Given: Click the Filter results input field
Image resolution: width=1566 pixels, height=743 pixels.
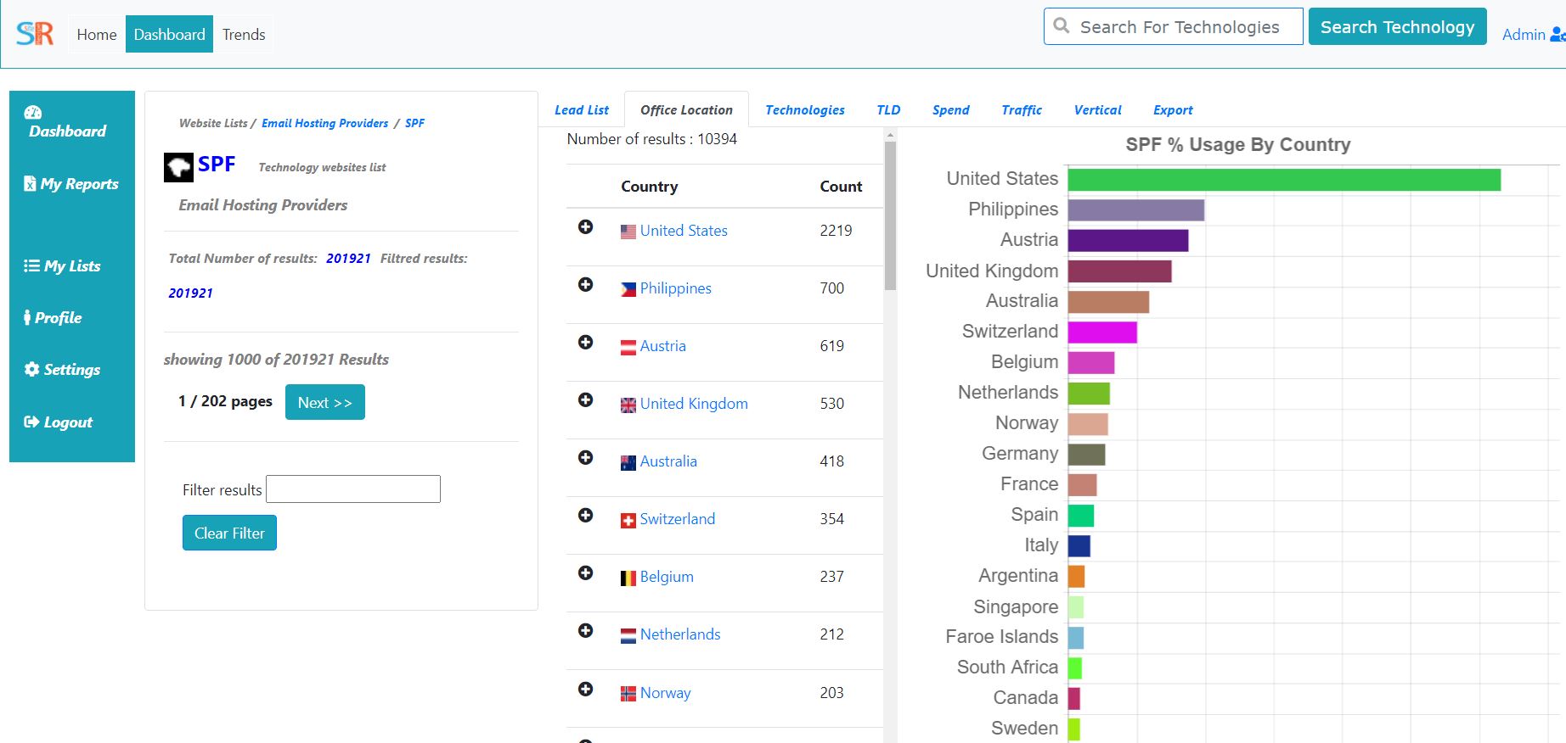Looking at the screenshot, I should [353, 489].
